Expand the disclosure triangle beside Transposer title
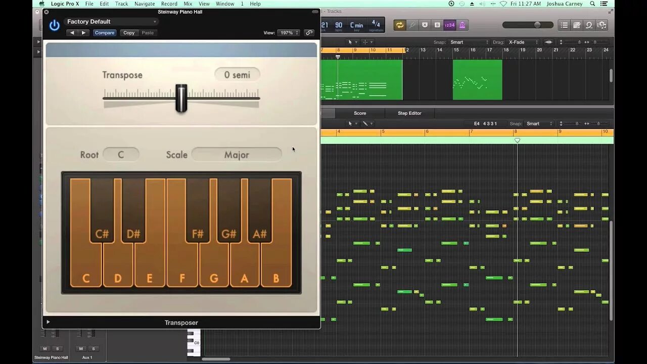The image size is (647, 364). [48, 322]
